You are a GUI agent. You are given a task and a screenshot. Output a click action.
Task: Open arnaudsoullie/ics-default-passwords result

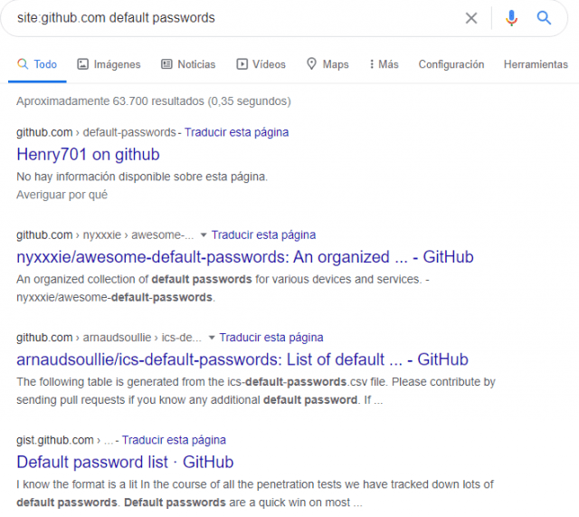[242, 359]
